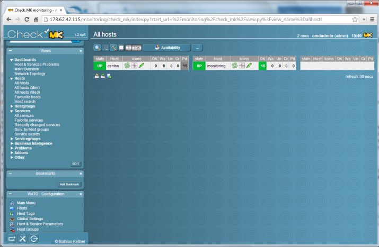Click the crossed tools icon in sidebar footer

coord(22,239)
